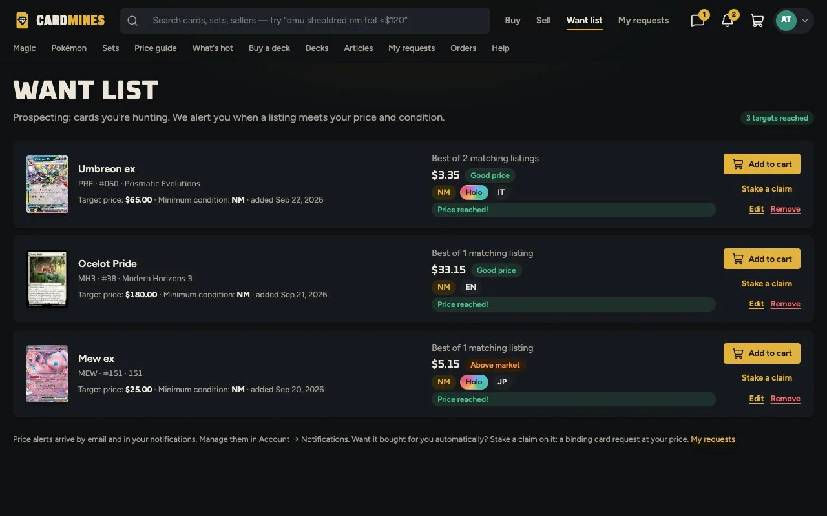Open the Articles menu item
The width and height of the screenshot is (827, 516).
point(359,48)
